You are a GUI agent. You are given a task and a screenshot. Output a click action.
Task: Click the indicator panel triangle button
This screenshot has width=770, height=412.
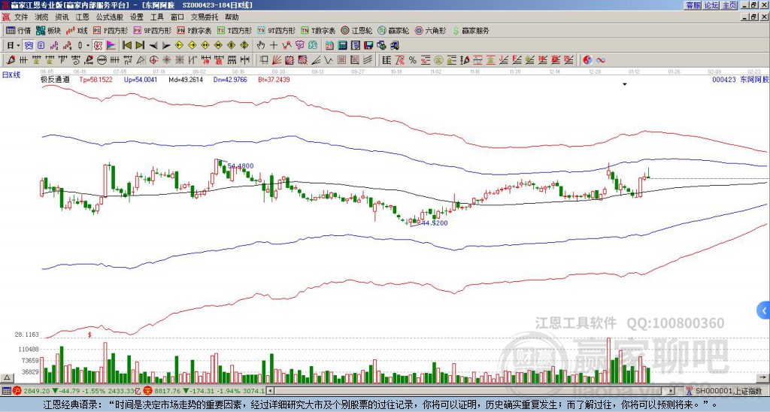click(x=7, y=377)
